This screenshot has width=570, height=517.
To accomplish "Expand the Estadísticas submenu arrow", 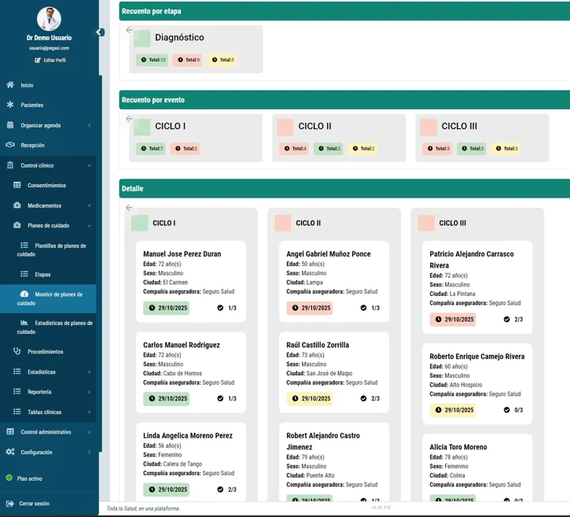I will click(90, 372).
